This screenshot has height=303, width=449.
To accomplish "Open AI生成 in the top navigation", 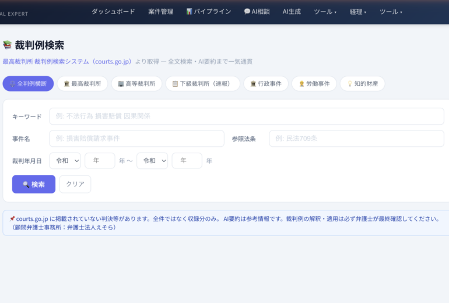I will 292,12.
